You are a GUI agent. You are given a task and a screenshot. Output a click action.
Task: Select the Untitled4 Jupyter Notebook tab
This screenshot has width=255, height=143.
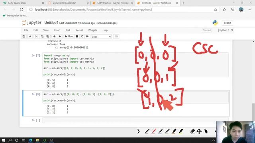coord(157,3)
